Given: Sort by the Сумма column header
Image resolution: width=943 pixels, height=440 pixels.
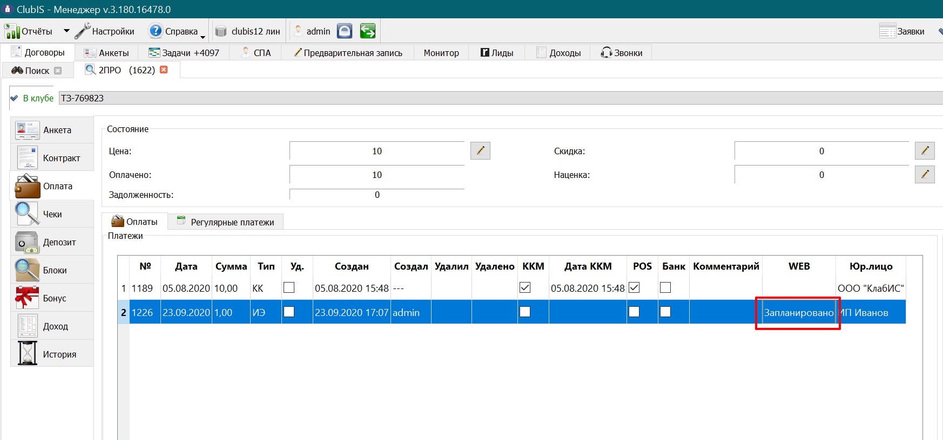Looking at the screenshot, I should tap(231, 266).
